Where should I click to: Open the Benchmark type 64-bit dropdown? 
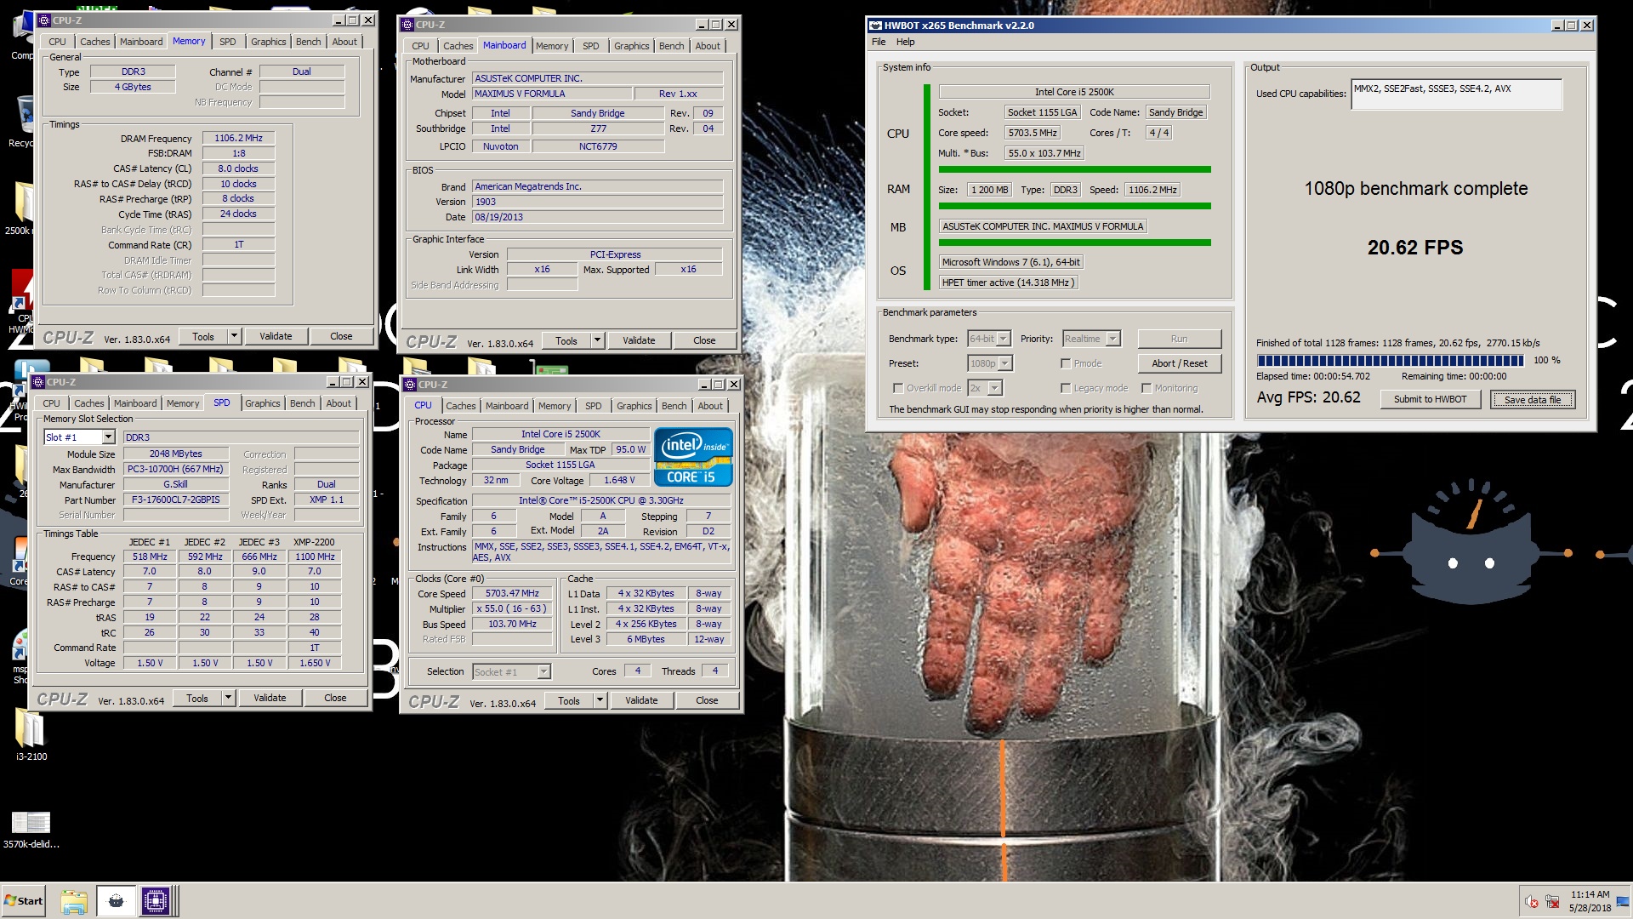pyautogui.click(x=1004, y=339)
